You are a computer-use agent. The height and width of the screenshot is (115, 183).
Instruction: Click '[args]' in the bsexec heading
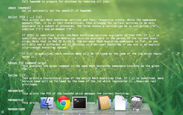(42, 63)
